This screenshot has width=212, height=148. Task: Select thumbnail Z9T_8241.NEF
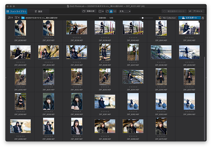[x=161, y=28]
